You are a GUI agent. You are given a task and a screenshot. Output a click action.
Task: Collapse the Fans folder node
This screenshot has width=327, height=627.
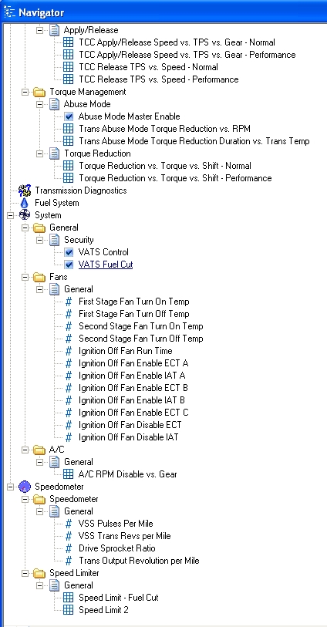[x=25, y=277]
